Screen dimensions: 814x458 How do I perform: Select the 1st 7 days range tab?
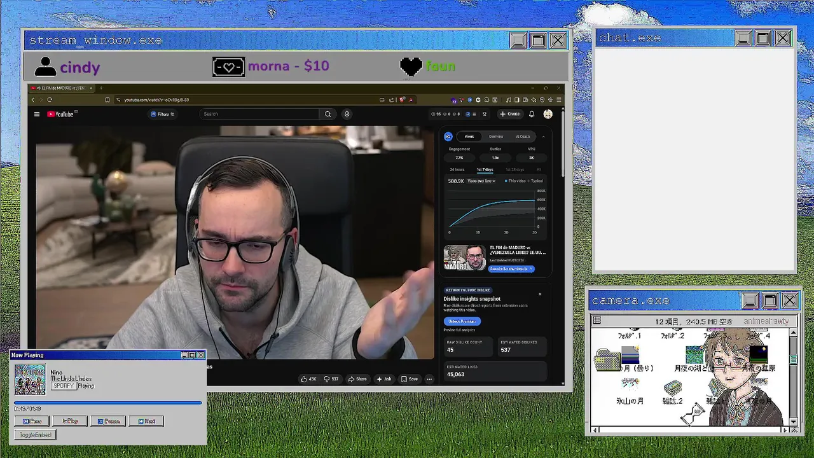pos(485,170)
